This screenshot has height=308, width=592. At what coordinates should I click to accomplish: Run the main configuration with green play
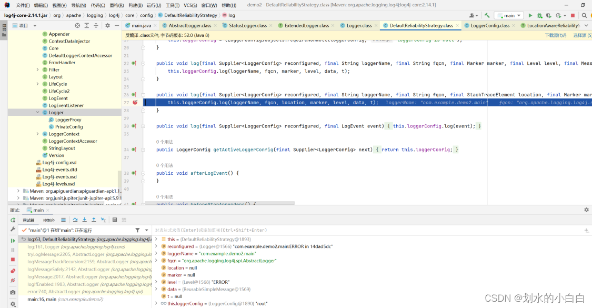530,15
